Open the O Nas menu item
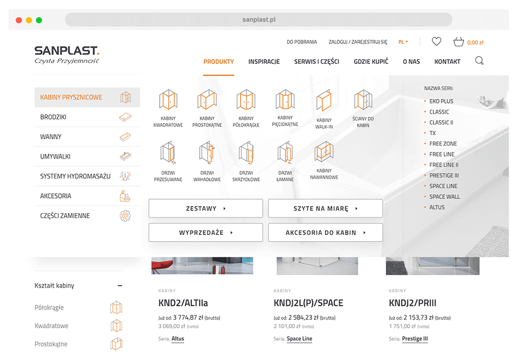Screen dimensions: 519x363 (x=411, y=62)
